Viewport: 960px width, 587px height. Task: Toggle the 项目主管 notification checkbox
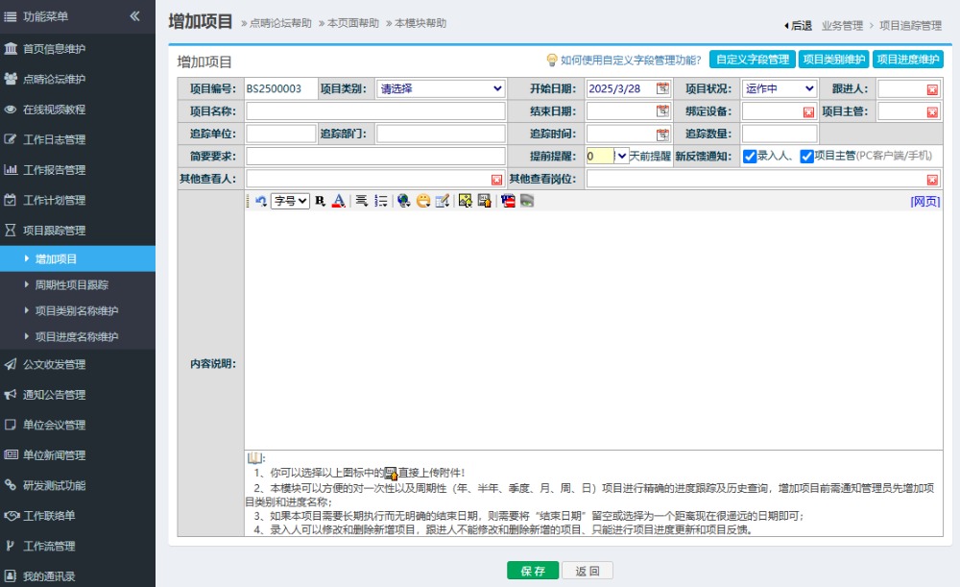(x=806, y=157)
